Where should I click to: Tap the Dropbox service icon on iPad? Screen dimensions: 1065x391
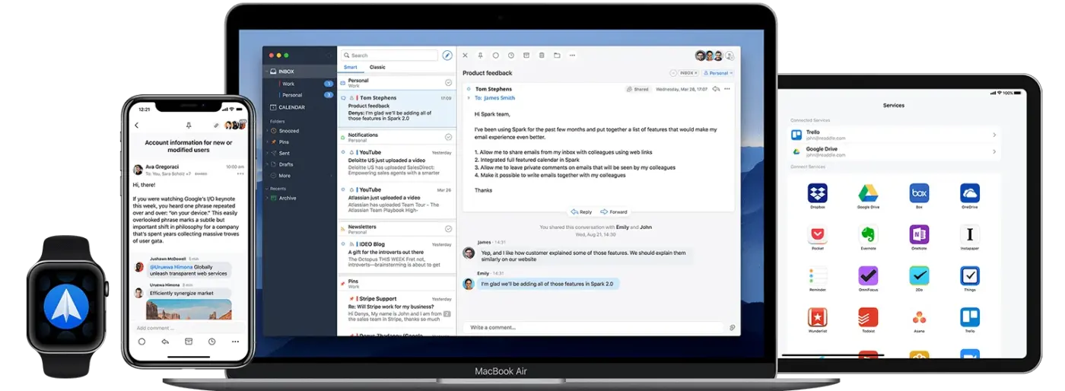(818, 193)
